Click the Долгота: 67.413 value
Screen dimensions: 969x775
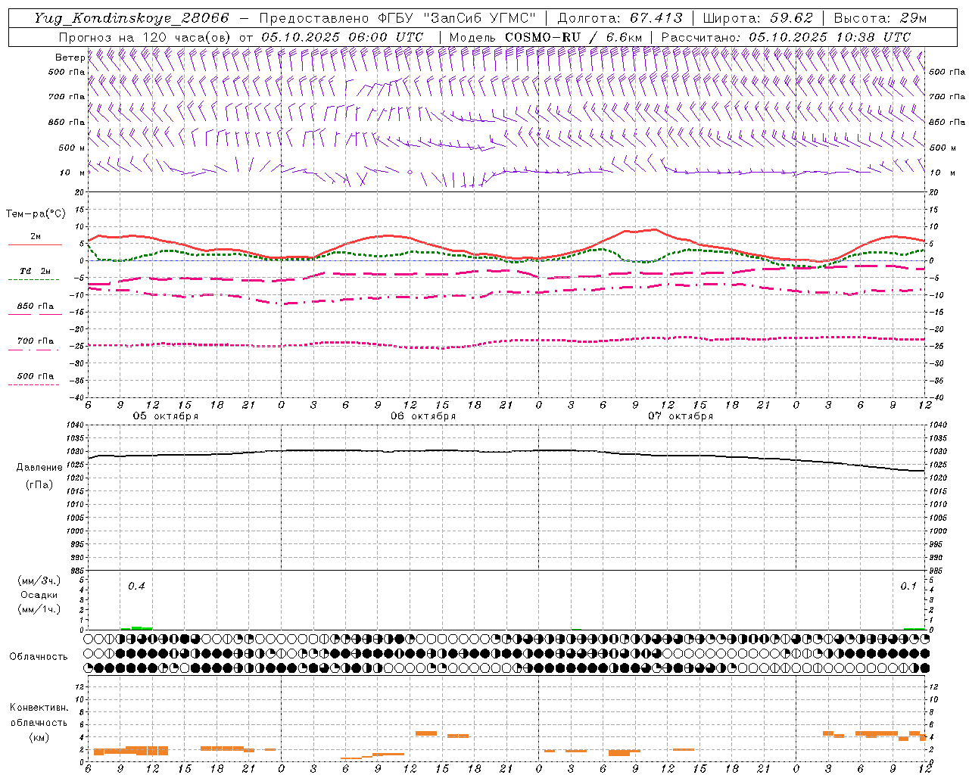point(620,18)
